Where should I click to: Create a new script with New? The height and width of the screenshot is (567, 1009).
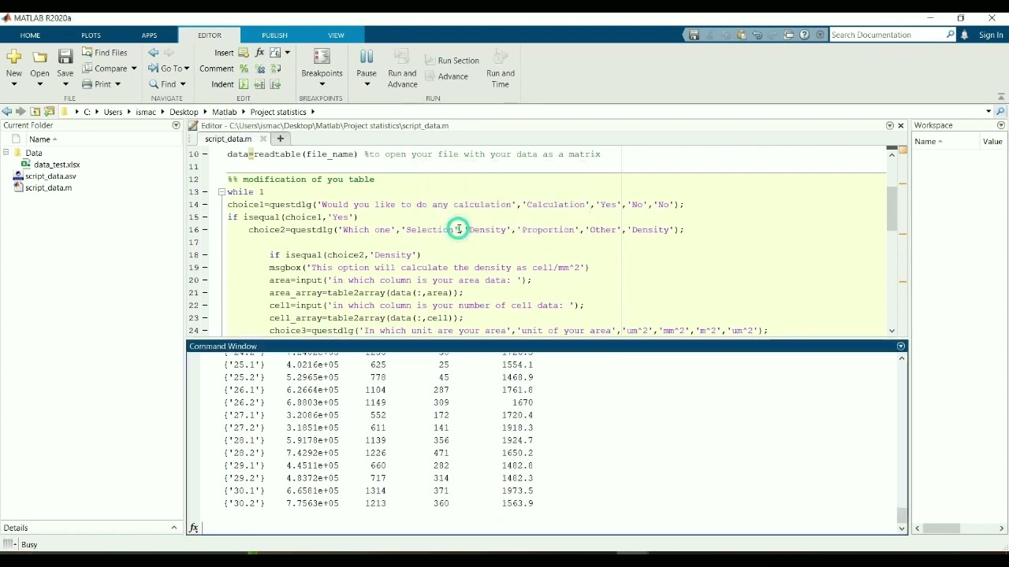(14, 62)
